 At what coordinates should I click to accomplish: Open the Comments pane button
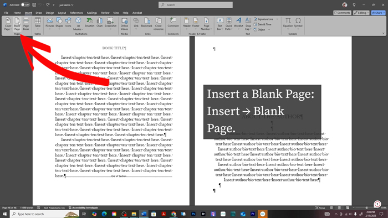pyautogui.click(x=342, y=13)
